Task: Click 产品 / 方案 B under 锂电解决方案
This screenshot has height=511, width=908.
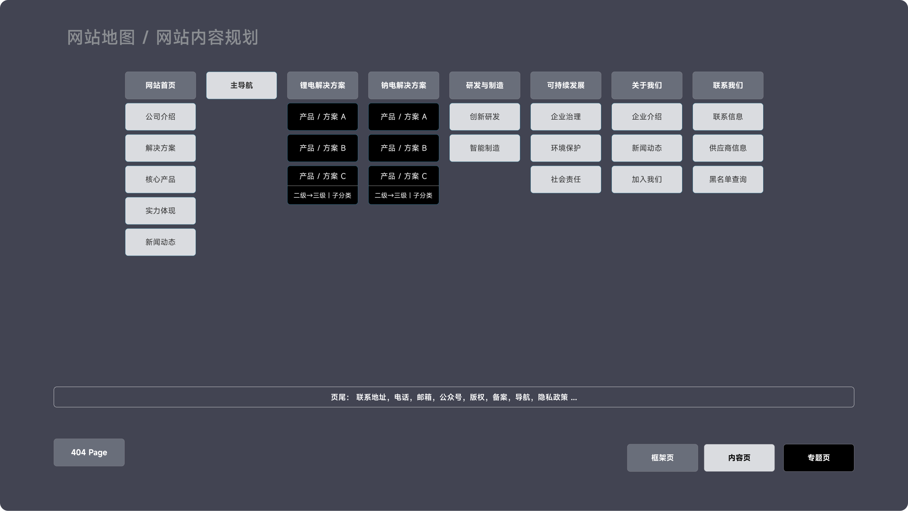Action: coord(322,148)
